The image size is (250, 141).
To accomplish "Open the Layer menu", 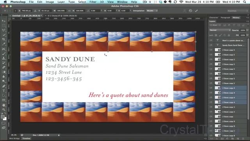I will (61, 2).
